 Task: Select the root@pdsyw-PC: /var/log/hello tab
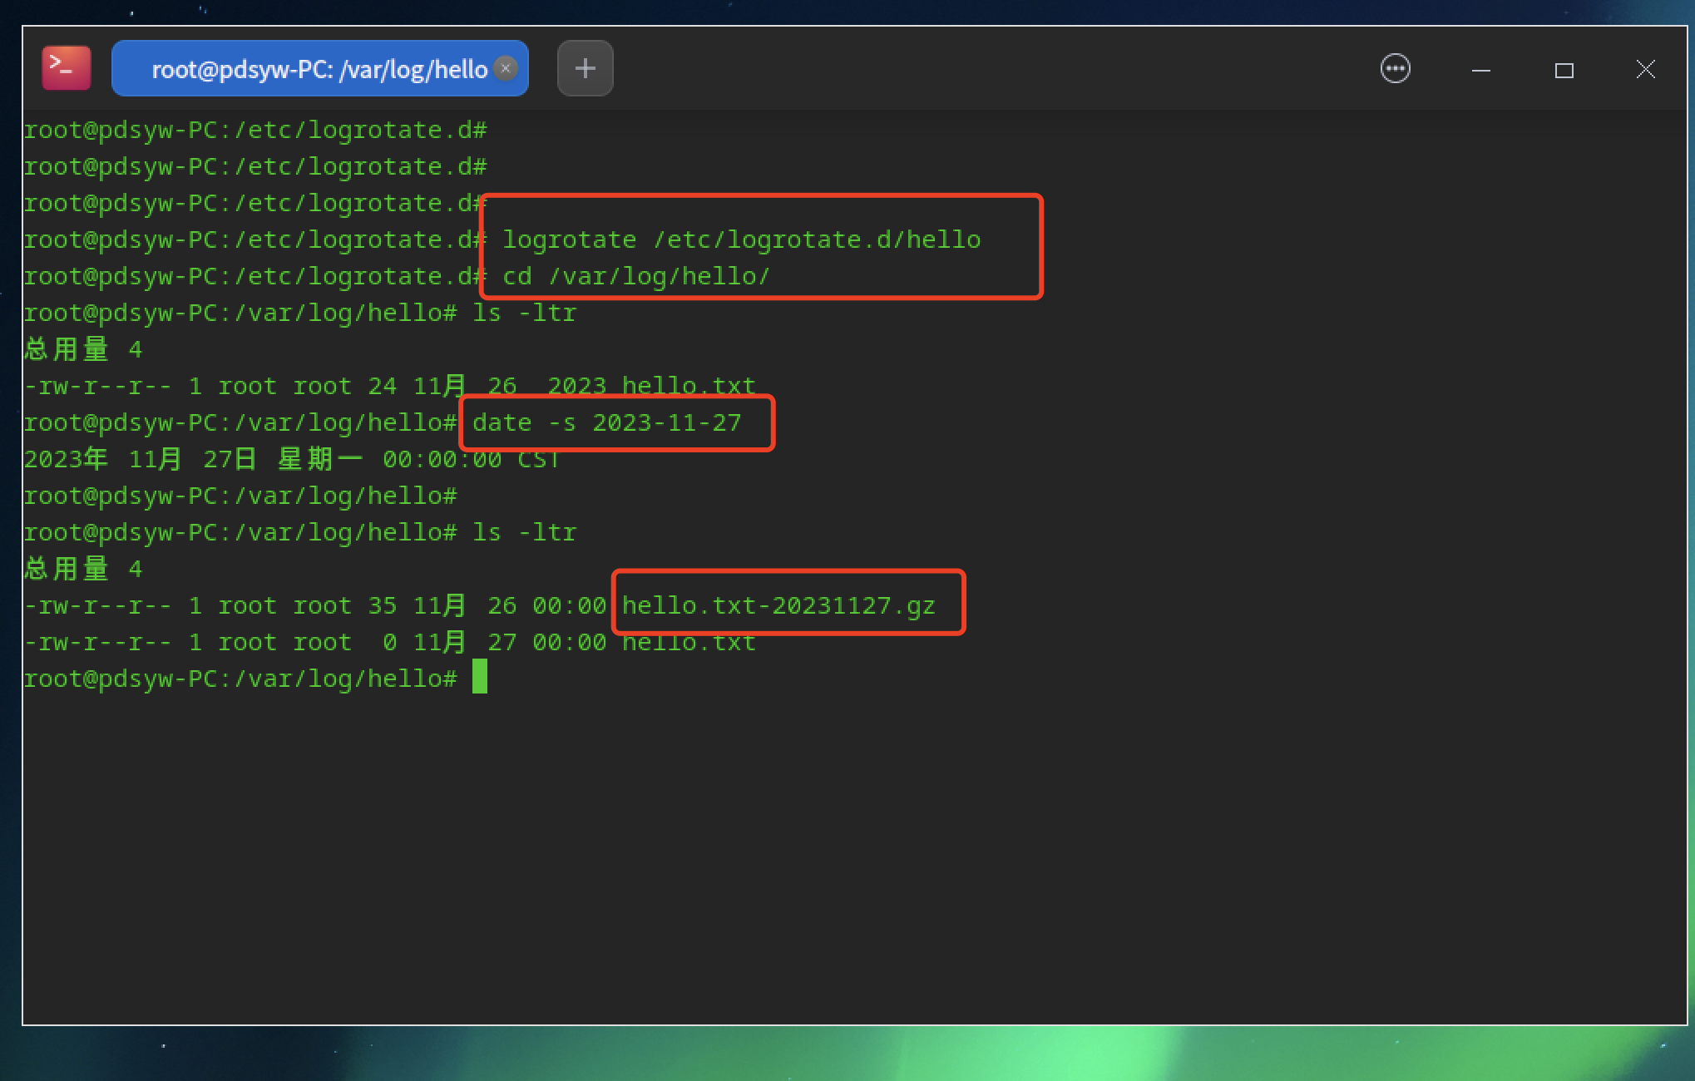(x=319, y=68)
